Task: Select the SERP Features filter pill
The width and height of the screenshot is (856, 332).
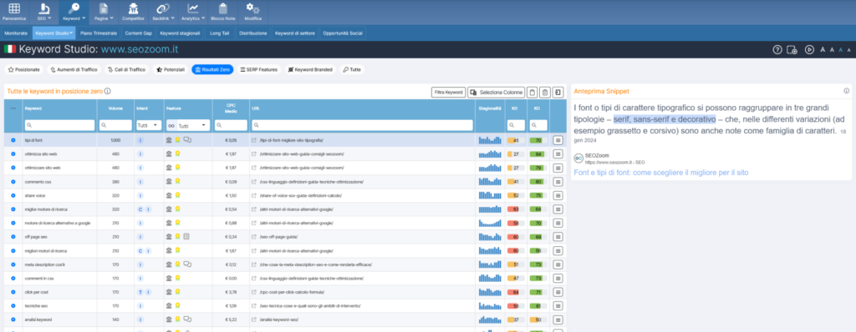Action: 259,69
